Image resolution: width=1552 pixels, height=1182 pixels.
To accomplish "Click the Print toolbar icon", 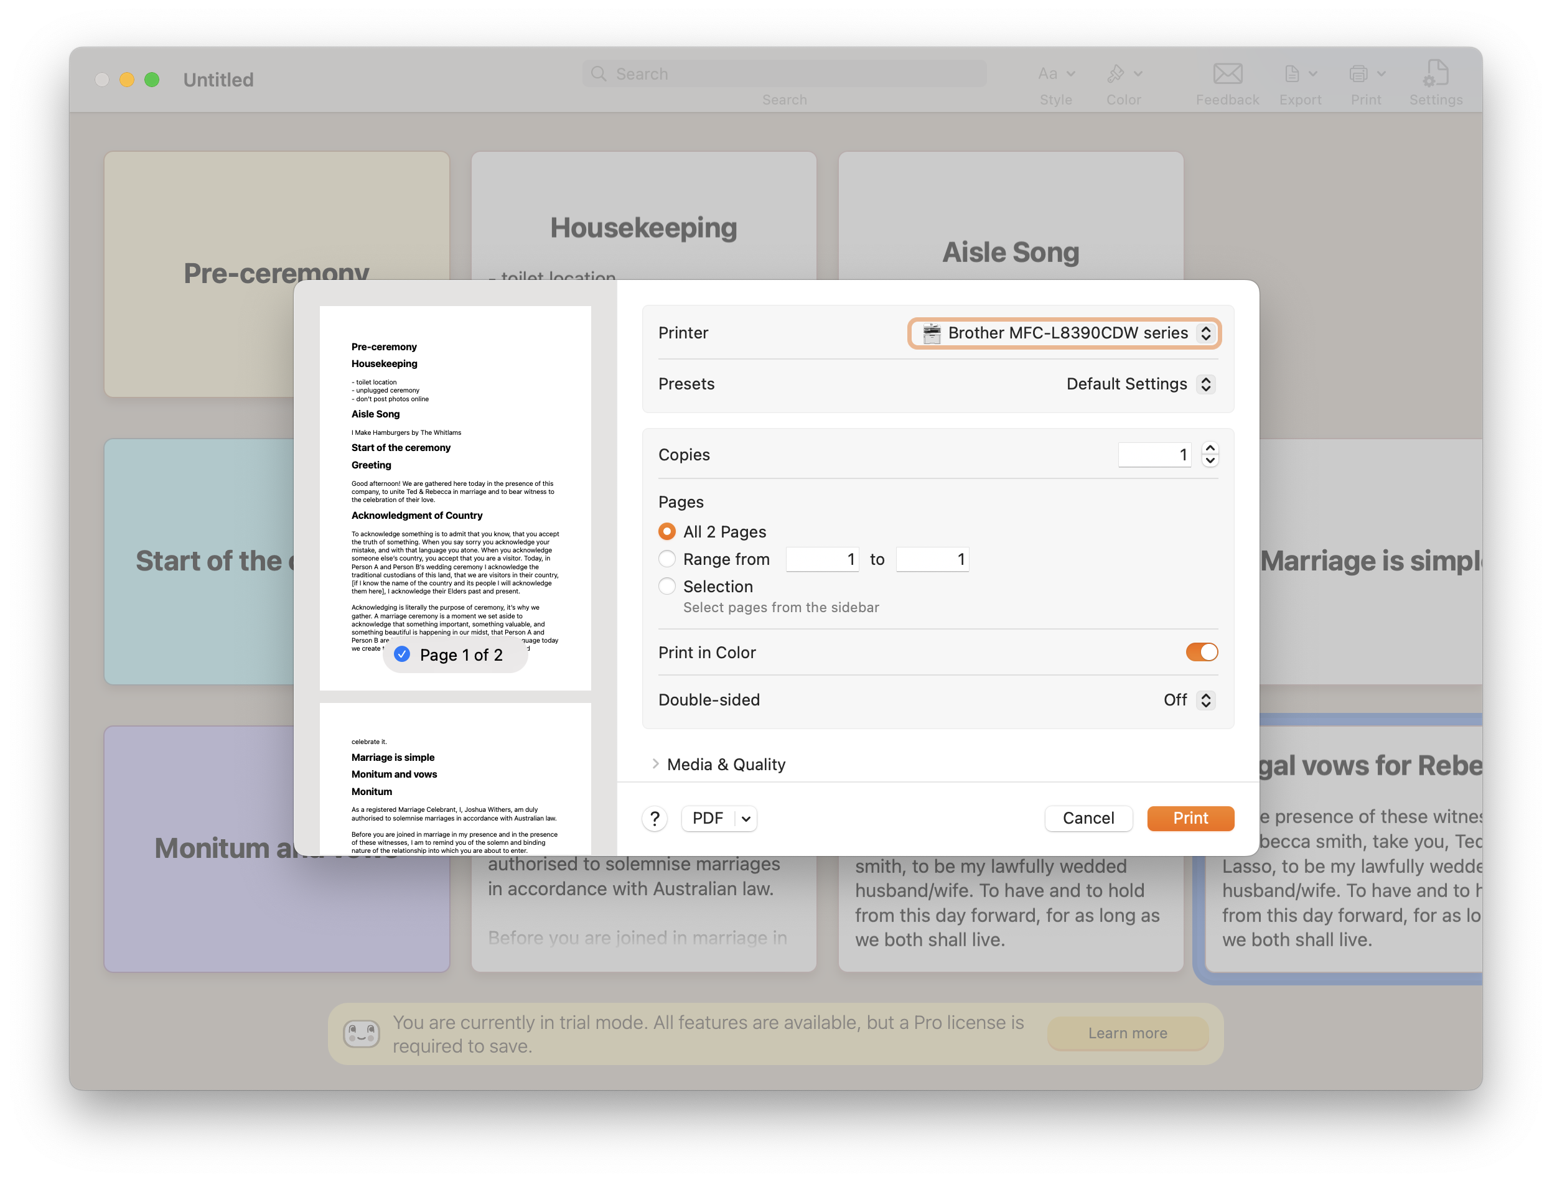I will tap(1358, 74).
